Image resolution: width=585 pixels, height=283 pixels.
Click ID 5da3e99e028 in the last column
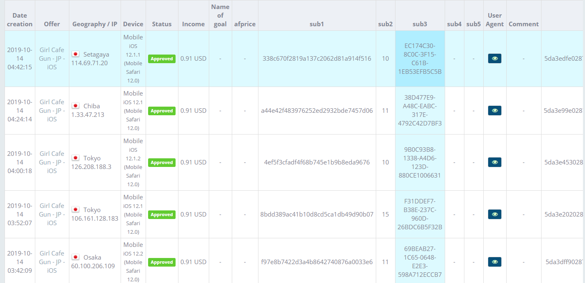(x=563, y=111)
